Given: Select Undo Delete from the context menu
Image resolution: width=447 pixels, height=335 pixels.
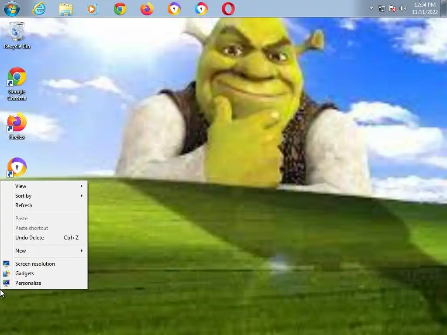Looking at the screenshot, I should click(44, 238).
